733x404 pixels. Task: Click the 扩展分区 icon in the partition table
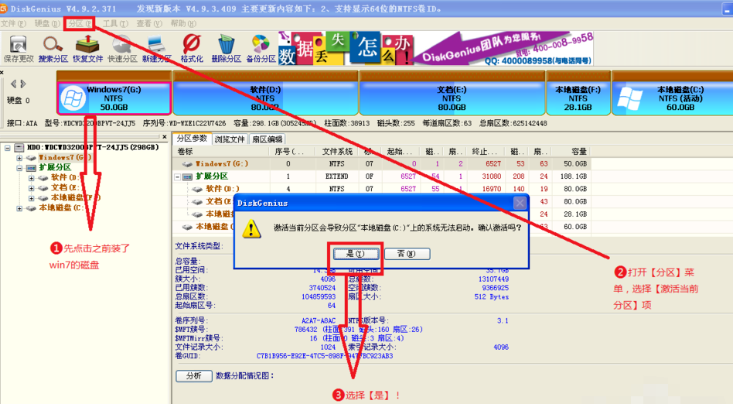[x=187, y=176]
